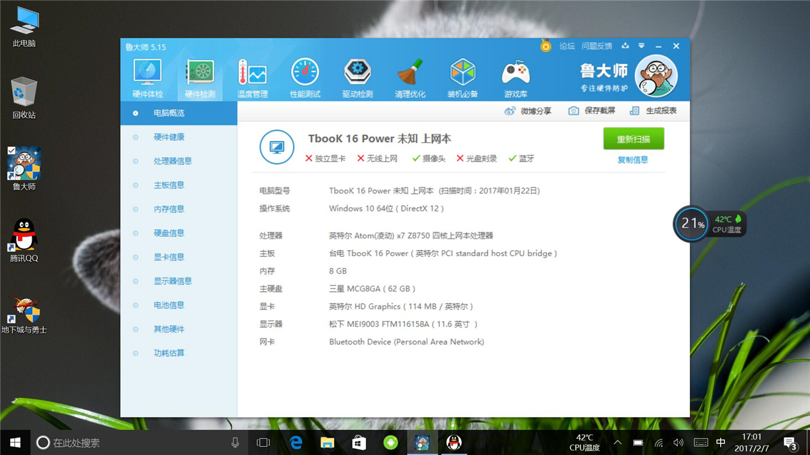Click the 21% CPU usage floating widget

tap(692, 224)
